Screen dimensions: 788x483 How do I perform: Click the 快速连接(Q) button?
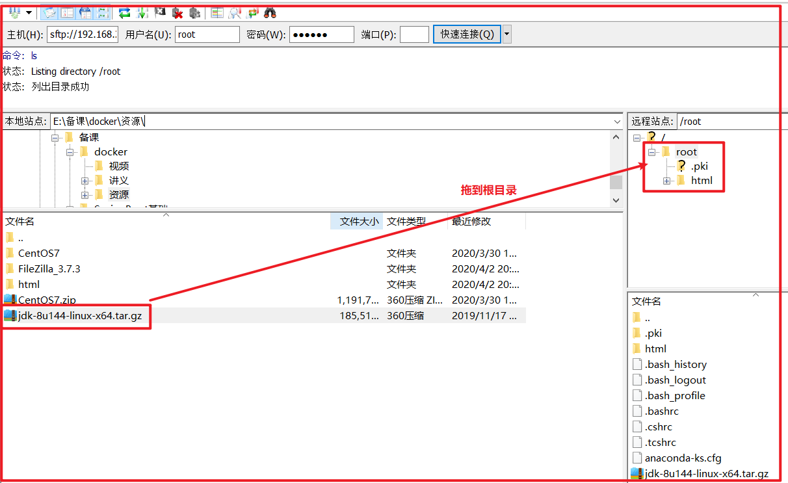point(467,34)
